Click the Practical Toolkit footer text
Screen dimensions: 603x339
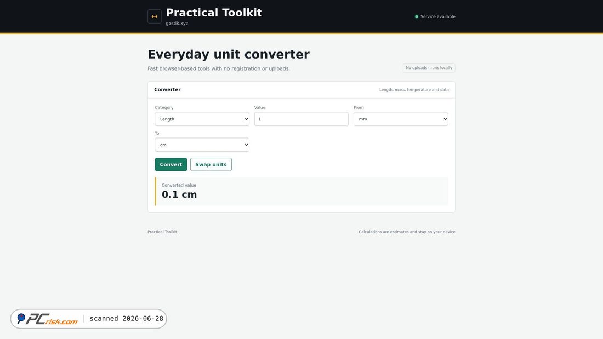[x=162, y=232]
